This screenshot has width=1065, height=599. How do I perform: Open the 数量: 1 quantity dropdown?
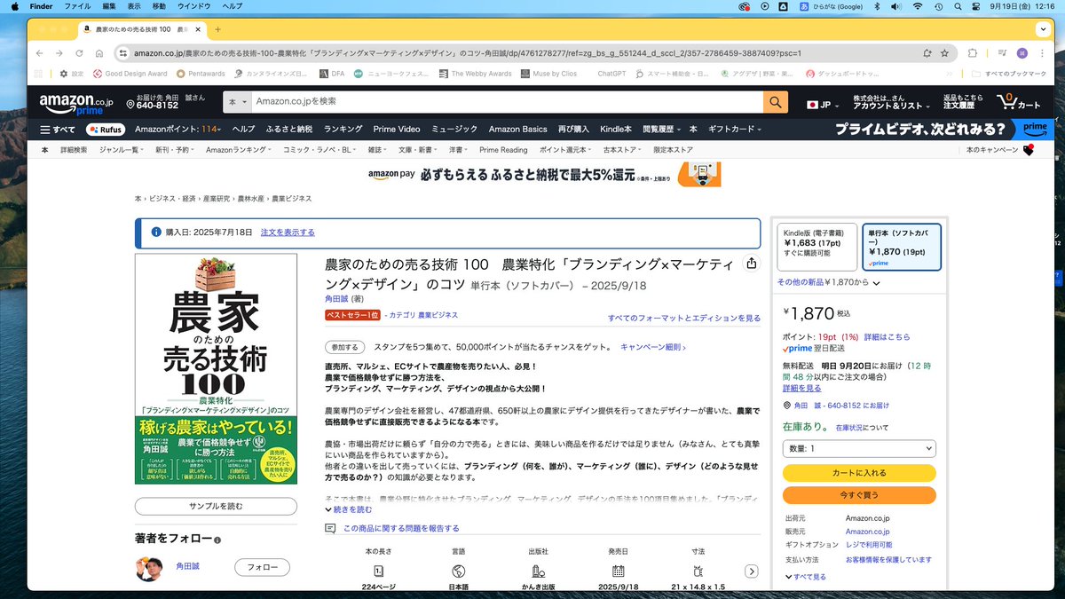coord(859,448)
